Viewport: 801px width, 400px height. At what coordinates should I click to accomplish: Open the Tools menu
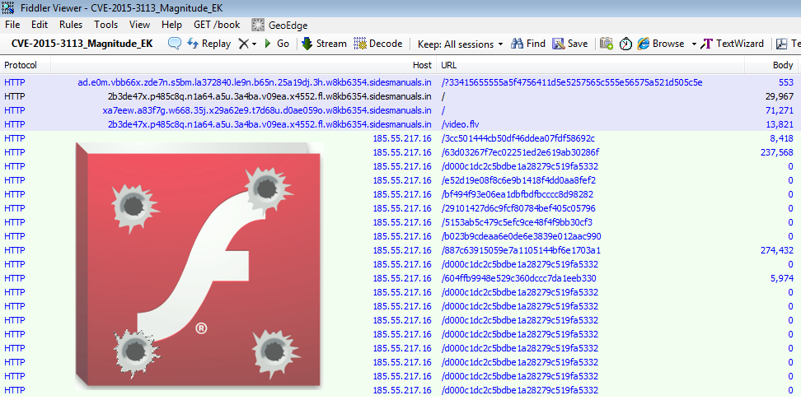point(105,25)
